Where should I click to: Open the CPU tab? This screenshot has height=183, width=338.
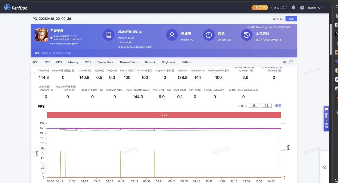click(x=59, y=62)
